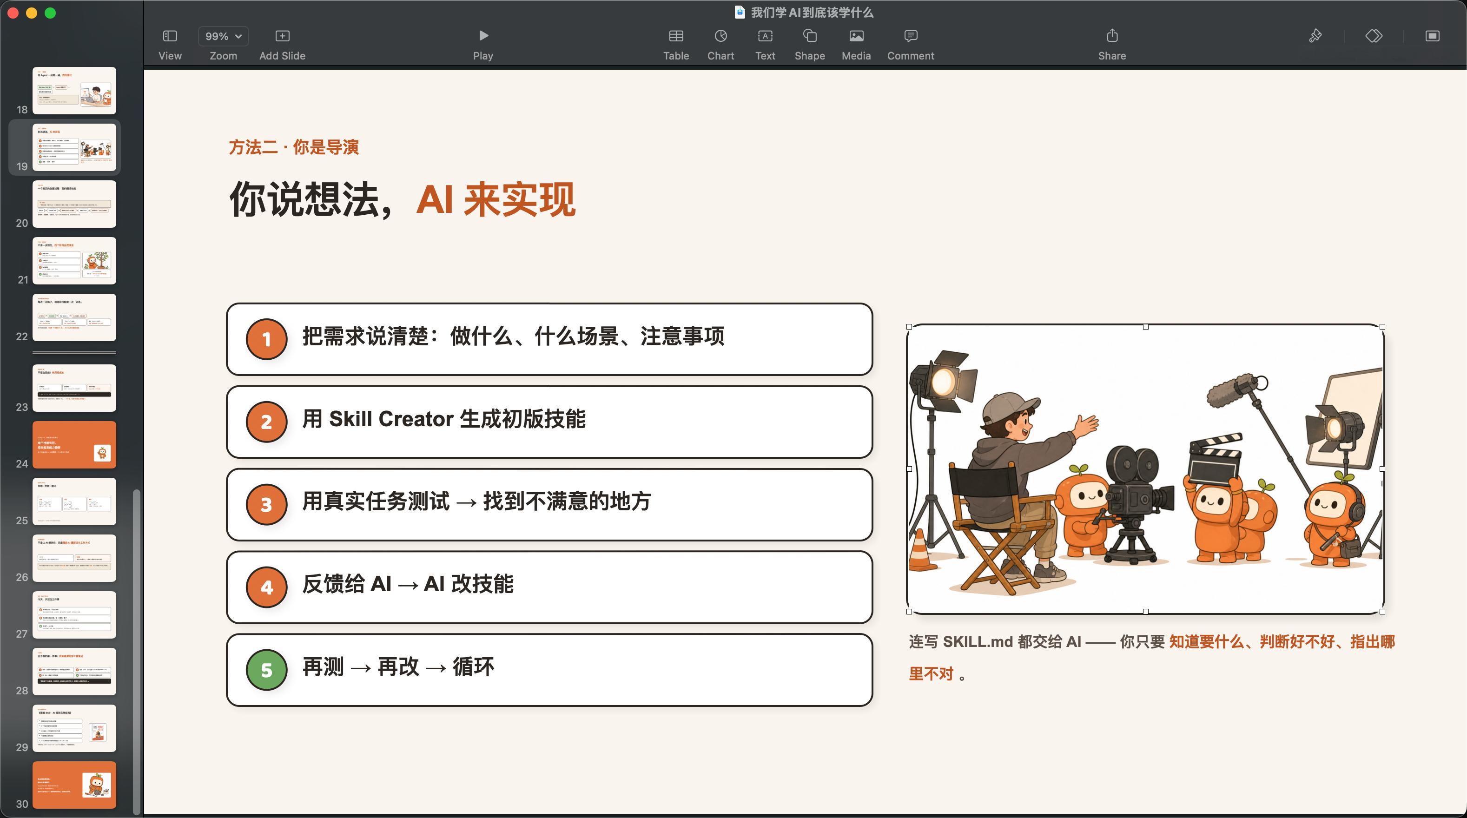The width and height of the screenshot is (1467, 818).
Task: Click the bottom-left handle of the image
Action: point(909,611)
